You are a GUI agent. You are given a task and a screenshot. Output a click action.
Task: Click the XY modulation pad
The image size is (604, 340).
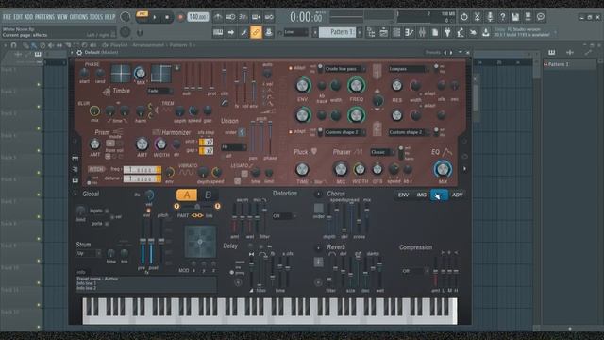[200, 242]
